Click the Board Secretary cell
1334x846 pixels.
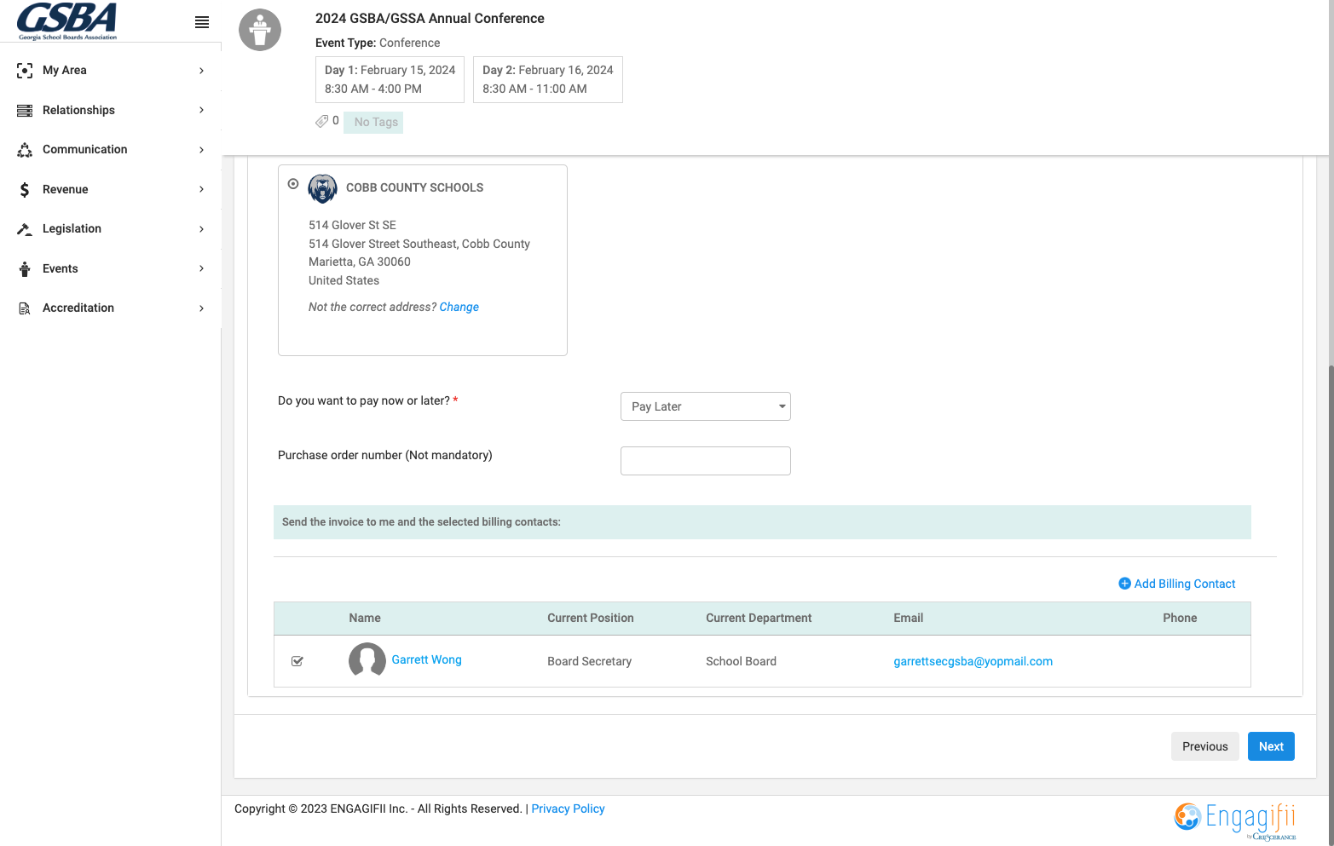pyautogui.click(x=590, y=662)
